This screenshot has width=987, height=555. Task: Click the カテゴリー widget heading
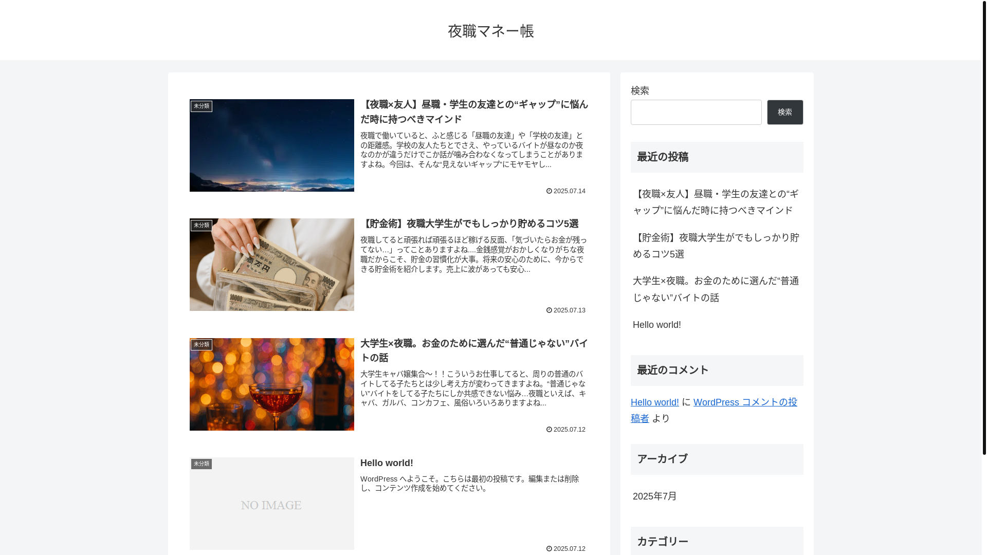[x=717, y=541]
